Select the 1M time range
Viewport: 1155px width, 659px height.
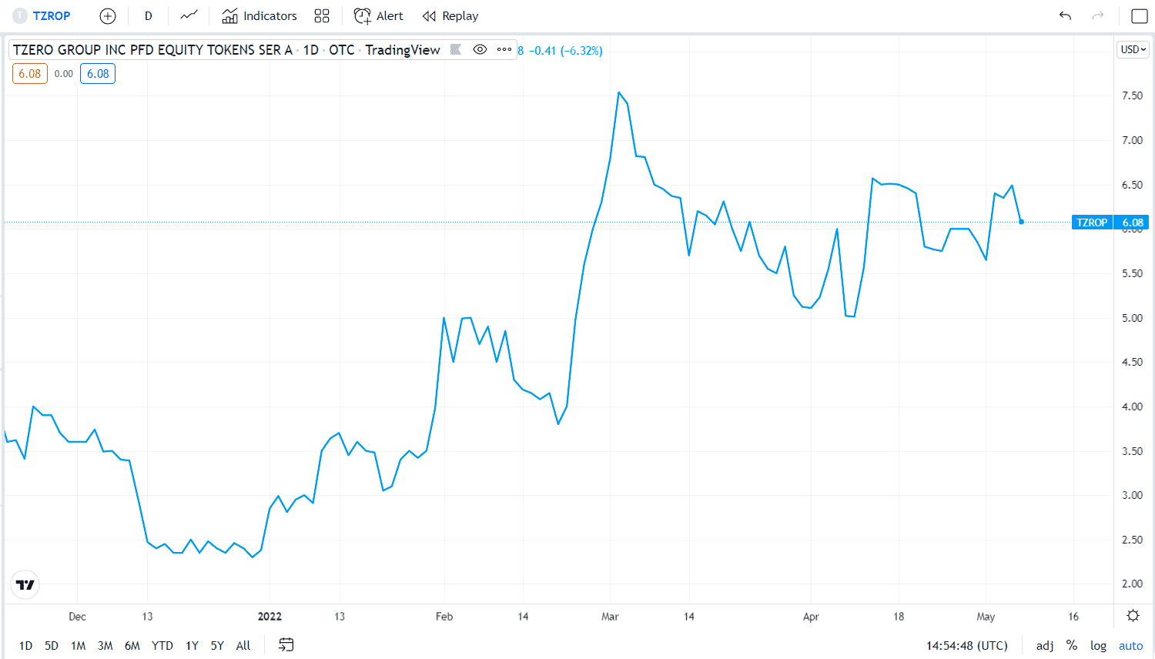[x=78, y=645]
